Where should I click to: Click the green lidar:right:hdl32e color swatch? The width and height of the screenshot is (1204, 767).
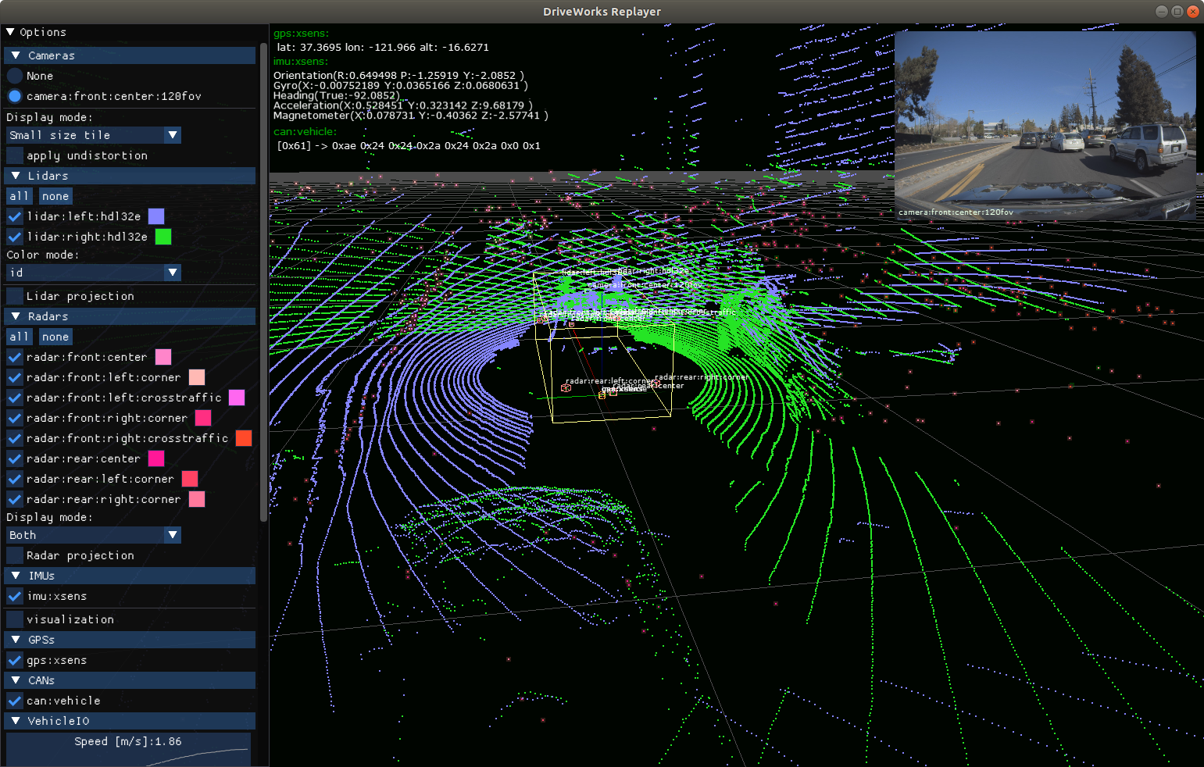click(163, 237)
